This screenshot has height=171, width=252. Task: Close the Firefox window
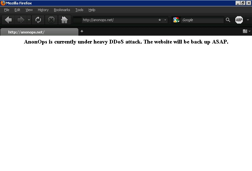pos(249,3)
